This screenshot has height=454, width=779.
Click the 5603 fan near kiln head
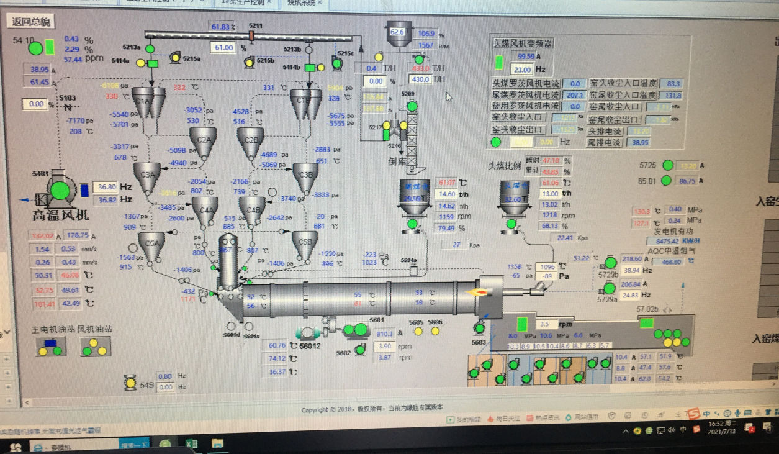pos(479,328)
